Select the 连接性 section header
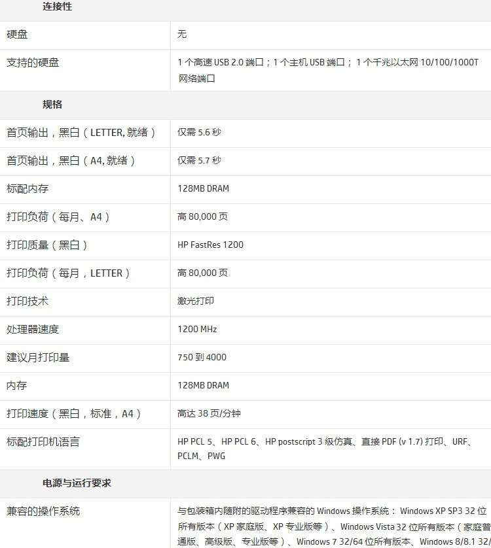Image resolution: width=491 pixels, height=548 pixels. (x=57, y=7)
